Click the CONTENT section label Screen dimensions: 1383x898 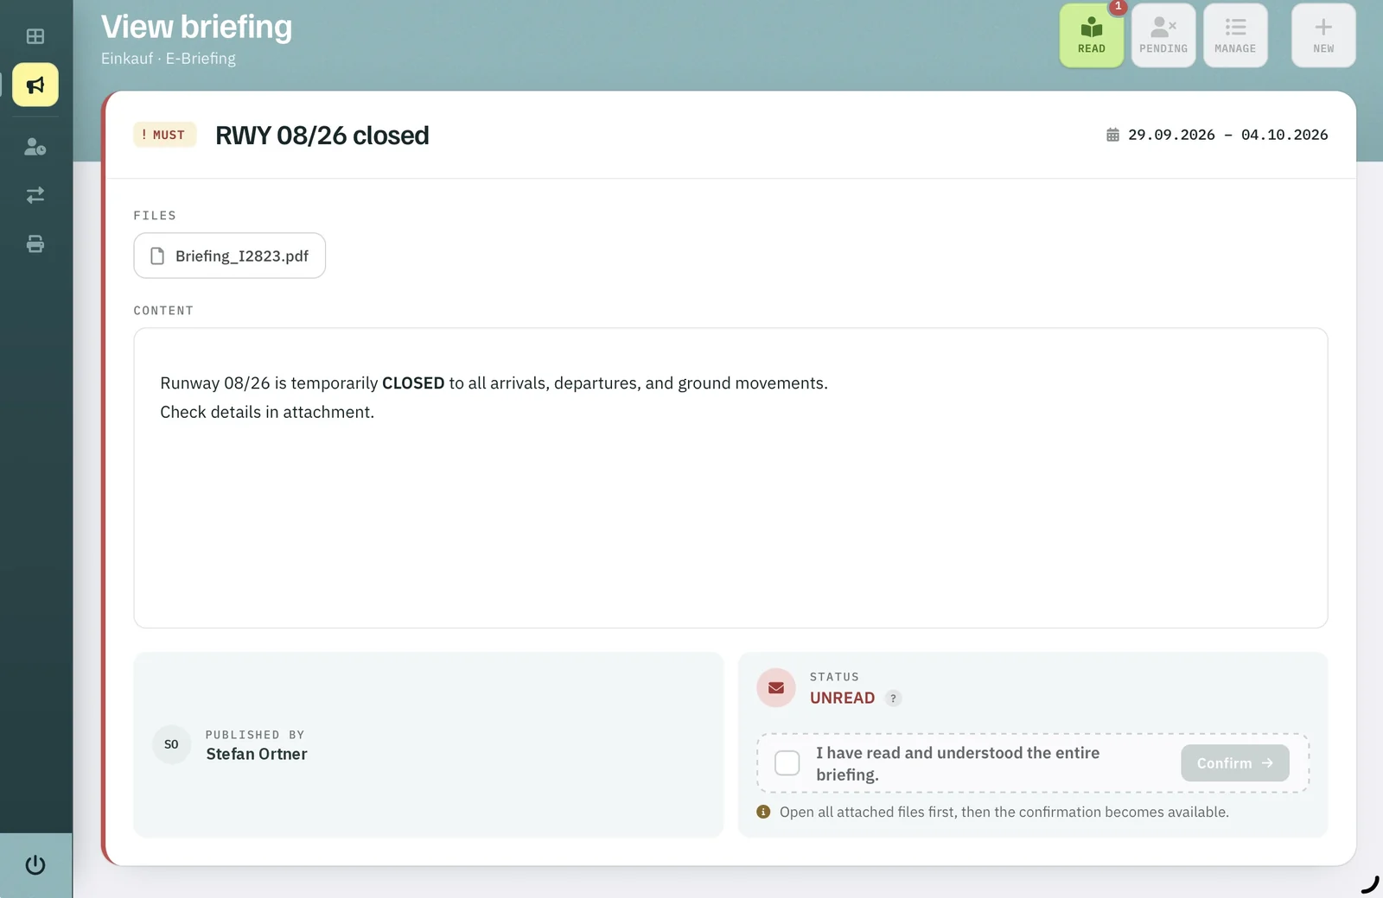pos(163,310)
